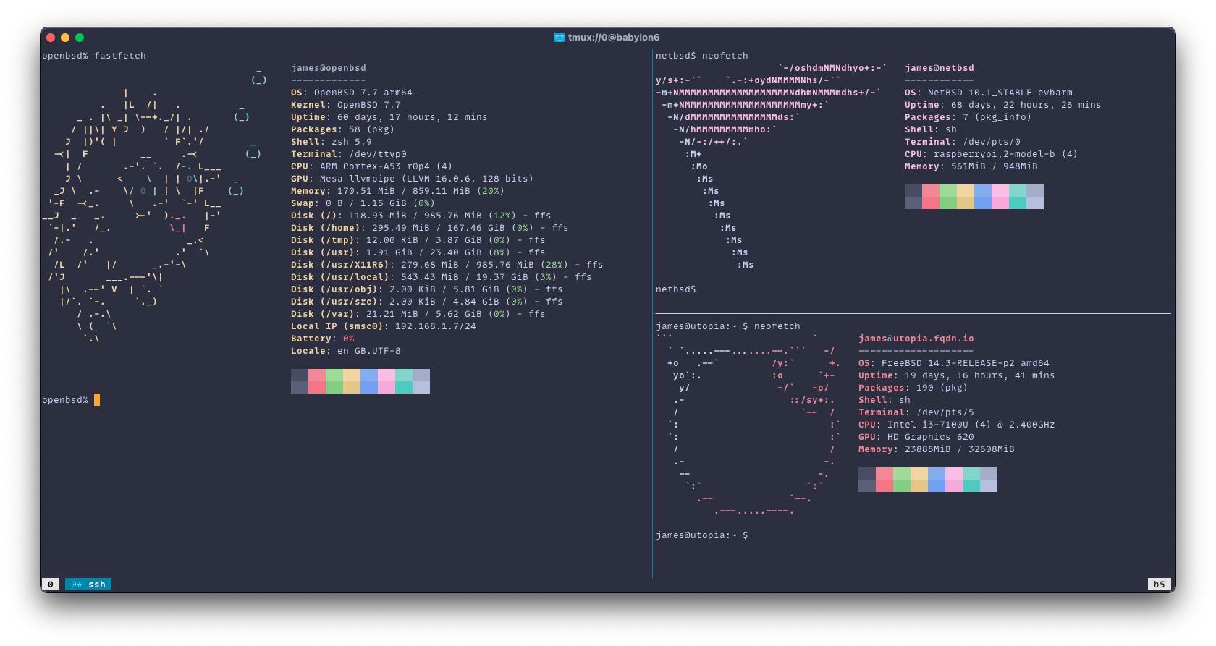This screenshot has height=646, width=1216.
Task: Click 'Uptime: 19 days, 16 hours, 41 mins'
Action: (x=957, y=375)
